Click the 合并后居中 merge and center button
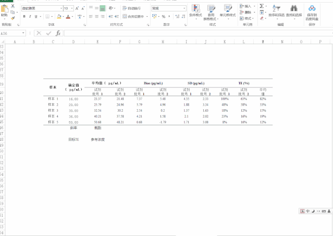The image size is (333, 236). coord(135,16)
